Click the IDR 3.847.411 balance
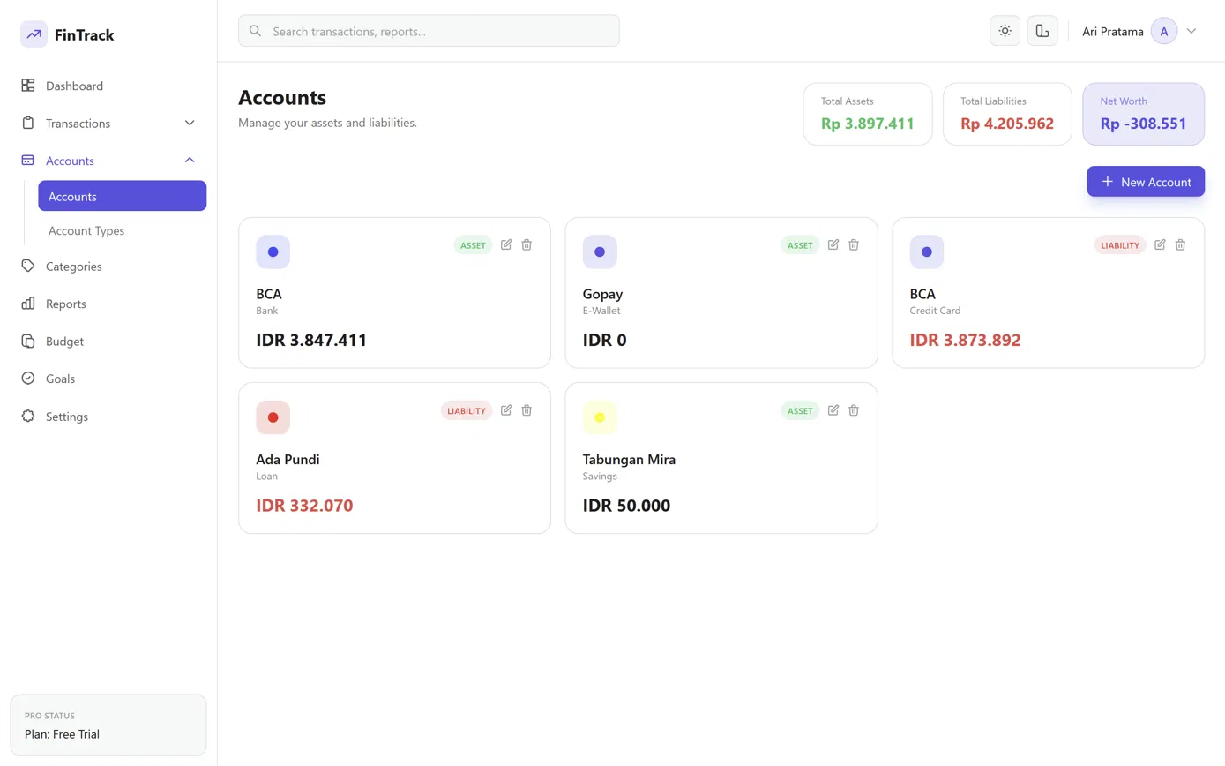1225x766 pixels. point(311,340)
